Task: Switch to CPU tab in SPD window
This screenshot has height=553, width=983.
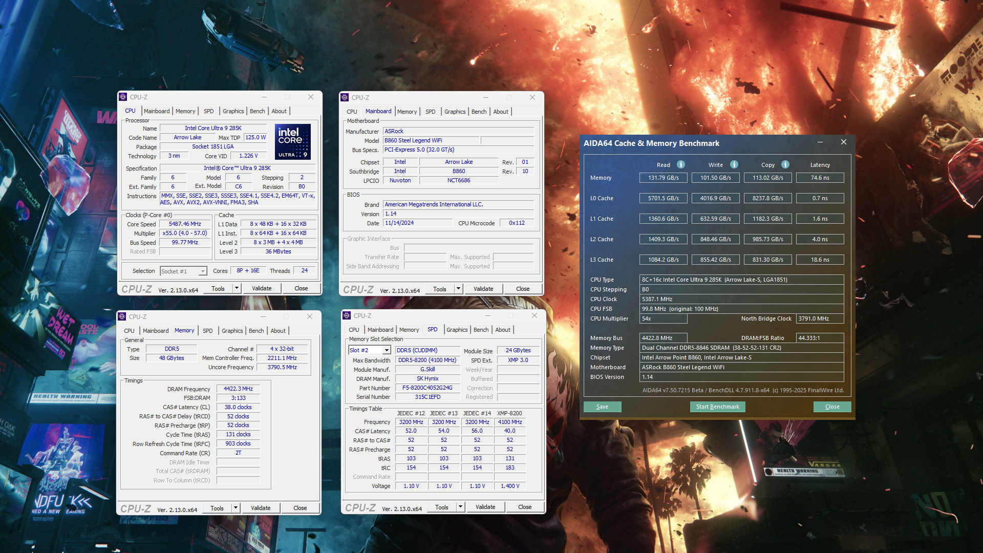Action: 354,330
